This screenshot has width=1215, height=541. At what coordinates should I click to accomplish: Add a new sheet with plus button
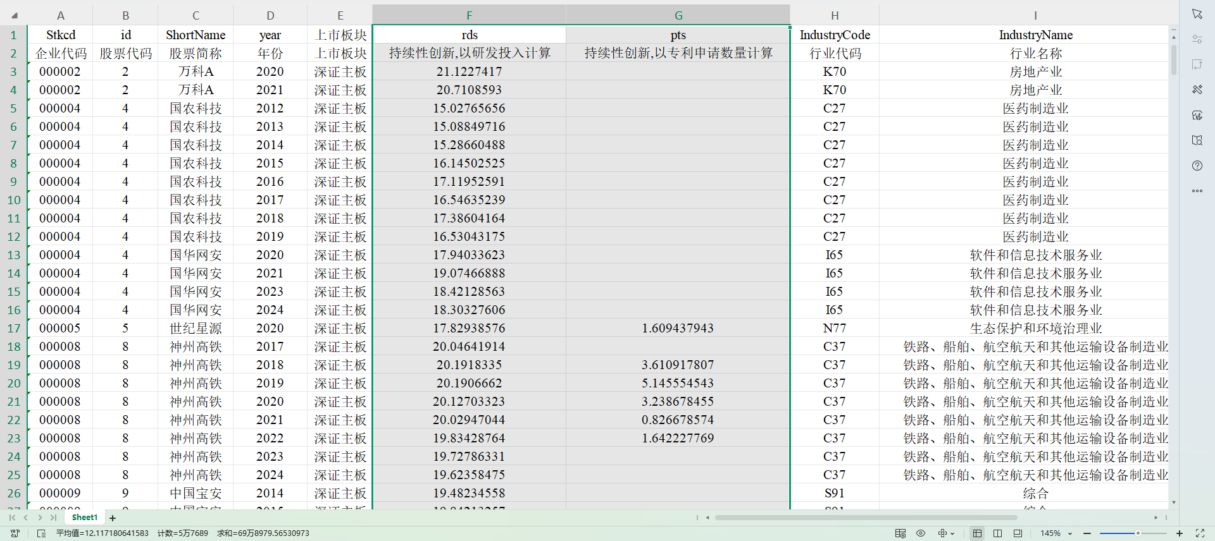point(113,518)
